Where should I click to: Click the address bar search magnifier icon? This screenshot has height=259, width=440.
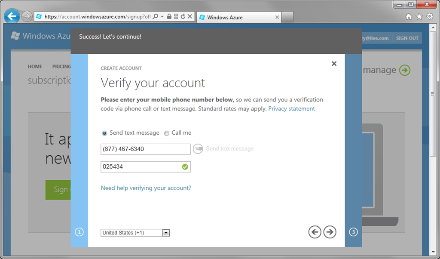click(x=155, y=17)
